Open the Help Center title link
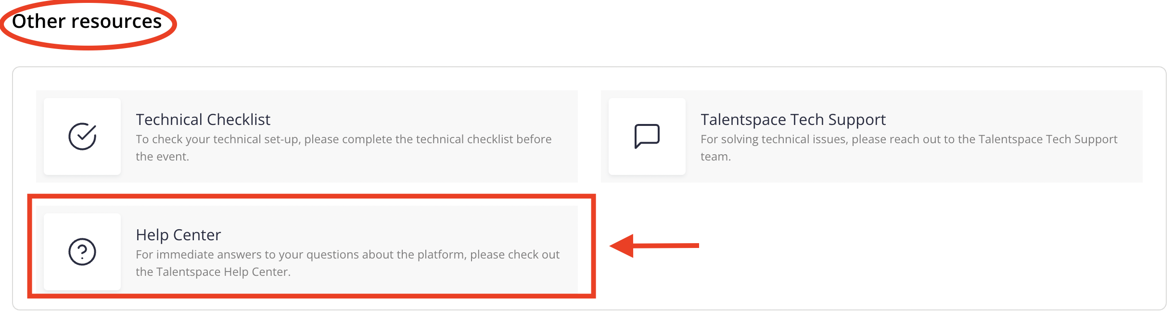1173x321 pixels. pyautogui.click(x=178, y=235)
